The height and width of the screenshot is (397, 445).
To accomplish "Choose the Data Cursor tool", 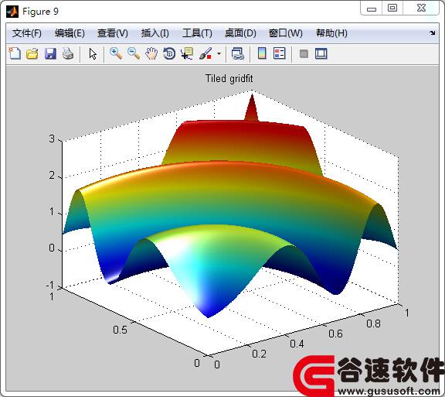I will [187, 53].
